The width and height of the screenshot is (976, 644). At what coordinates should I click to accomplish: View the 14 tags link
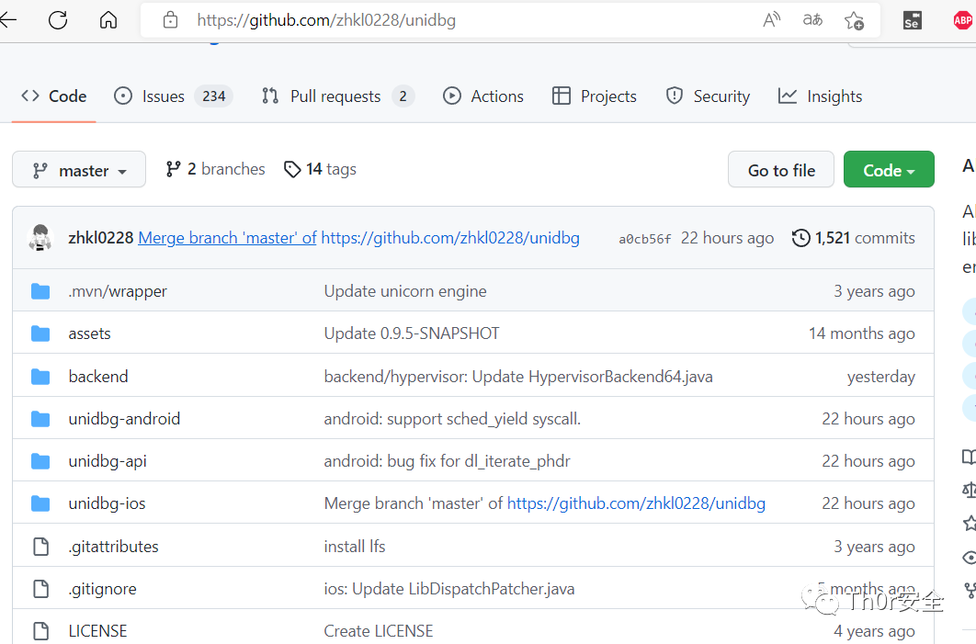click(320, 169)
